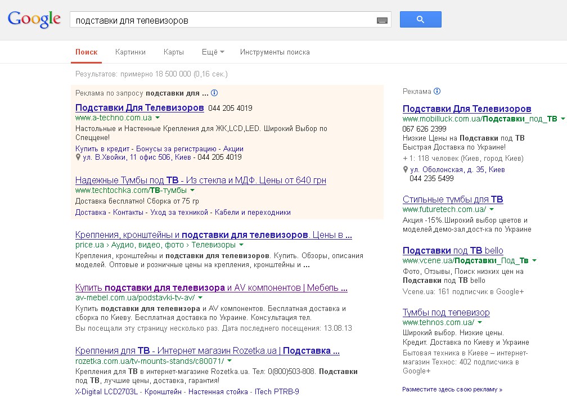Click the 'Купить в кредит' sitelink
Image resolution: width=567 pixels, height=410 pixels.
[x=102, y=148]
